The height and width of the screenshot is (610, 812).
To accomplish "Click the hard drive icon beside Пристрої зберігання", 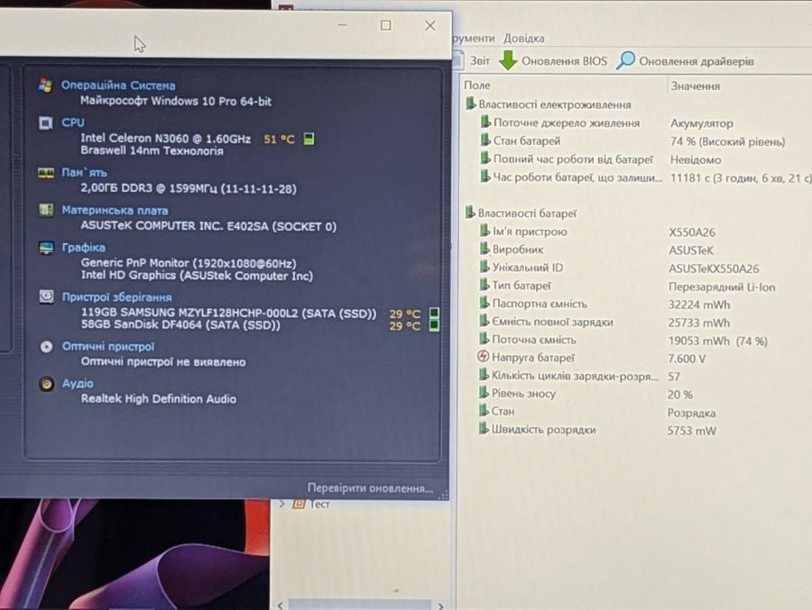I will (47, 296).
